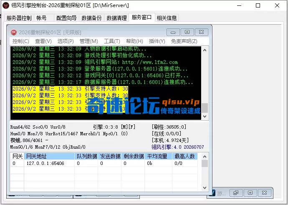Click the gateway table scrollbar thumb
The height and width of the screenshot is (205, 288).
[205, 164]
